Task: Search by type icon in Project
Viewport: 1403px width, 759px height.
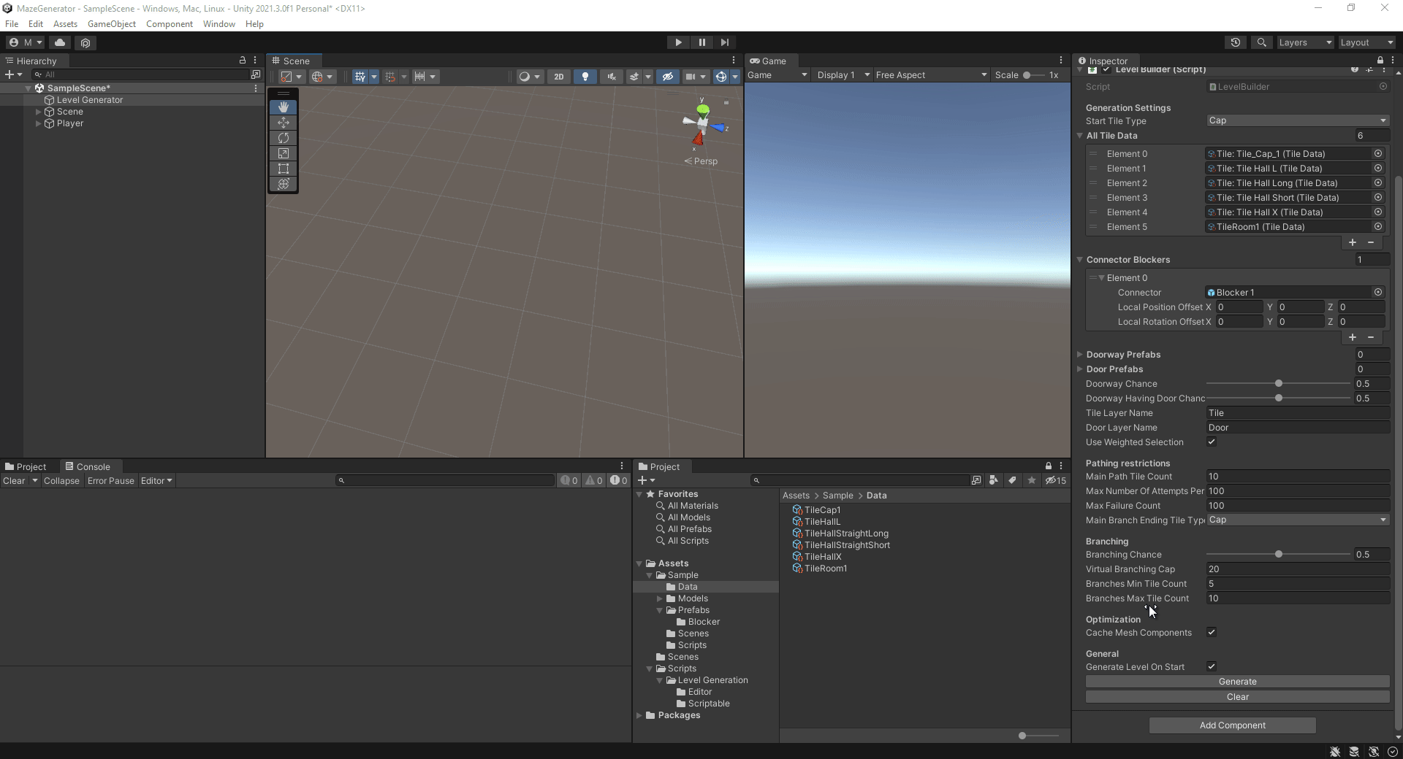Action: click(x=994, y=480)
